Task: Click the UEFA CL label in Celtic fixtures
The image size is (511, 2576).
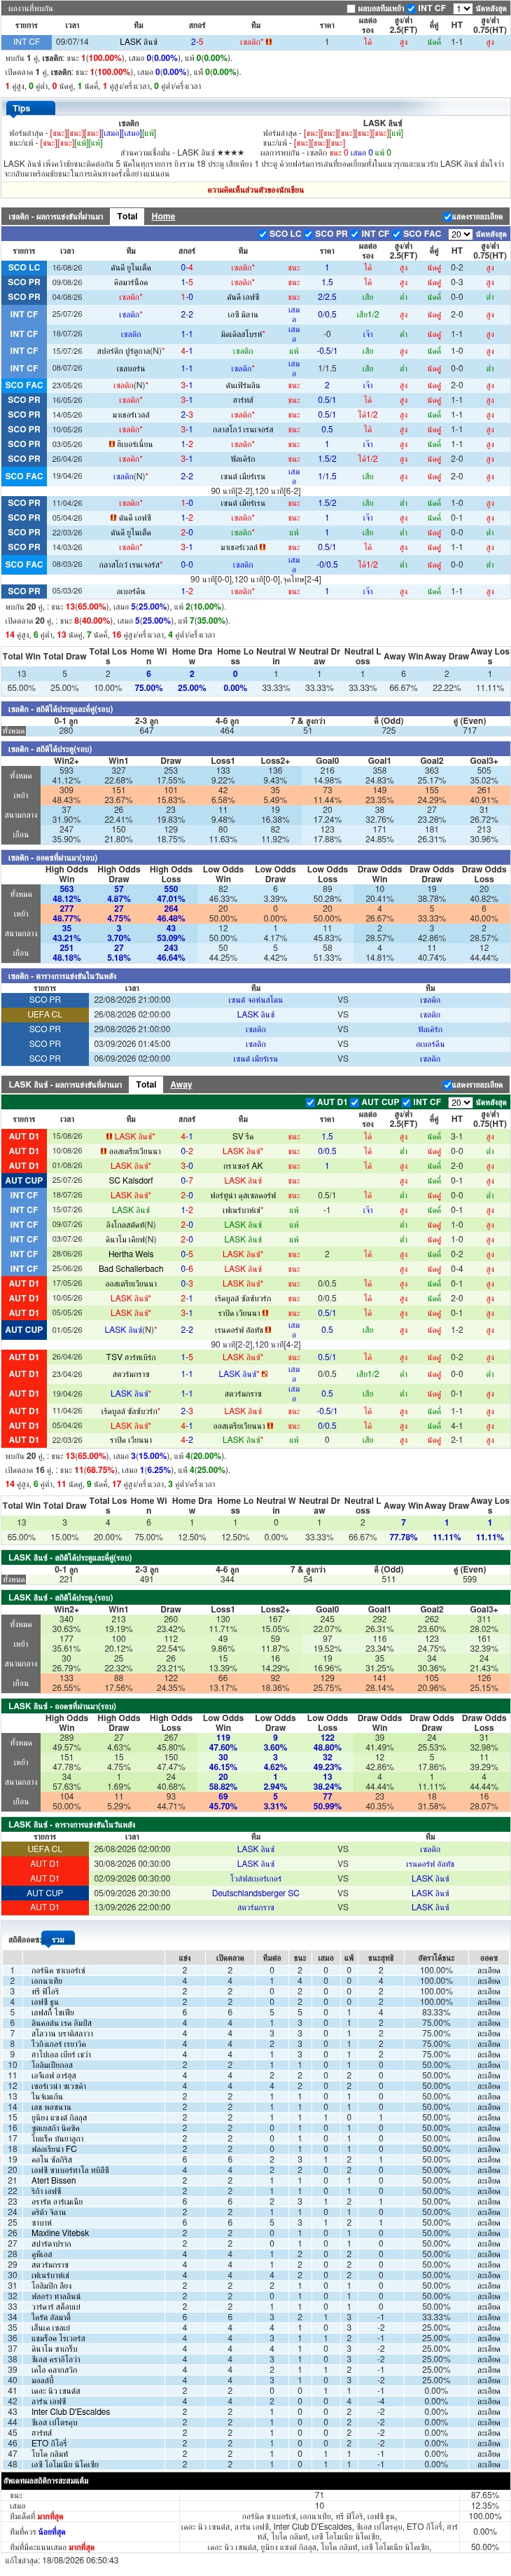Action: pyautogui.click(x=44, y=1014)
